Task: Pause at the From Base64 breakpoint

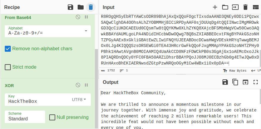Action: [86, 17]
